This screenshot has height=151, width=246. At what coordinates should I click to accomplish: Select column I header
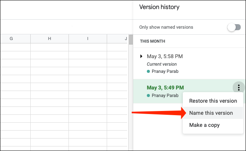tap(88, 39)
